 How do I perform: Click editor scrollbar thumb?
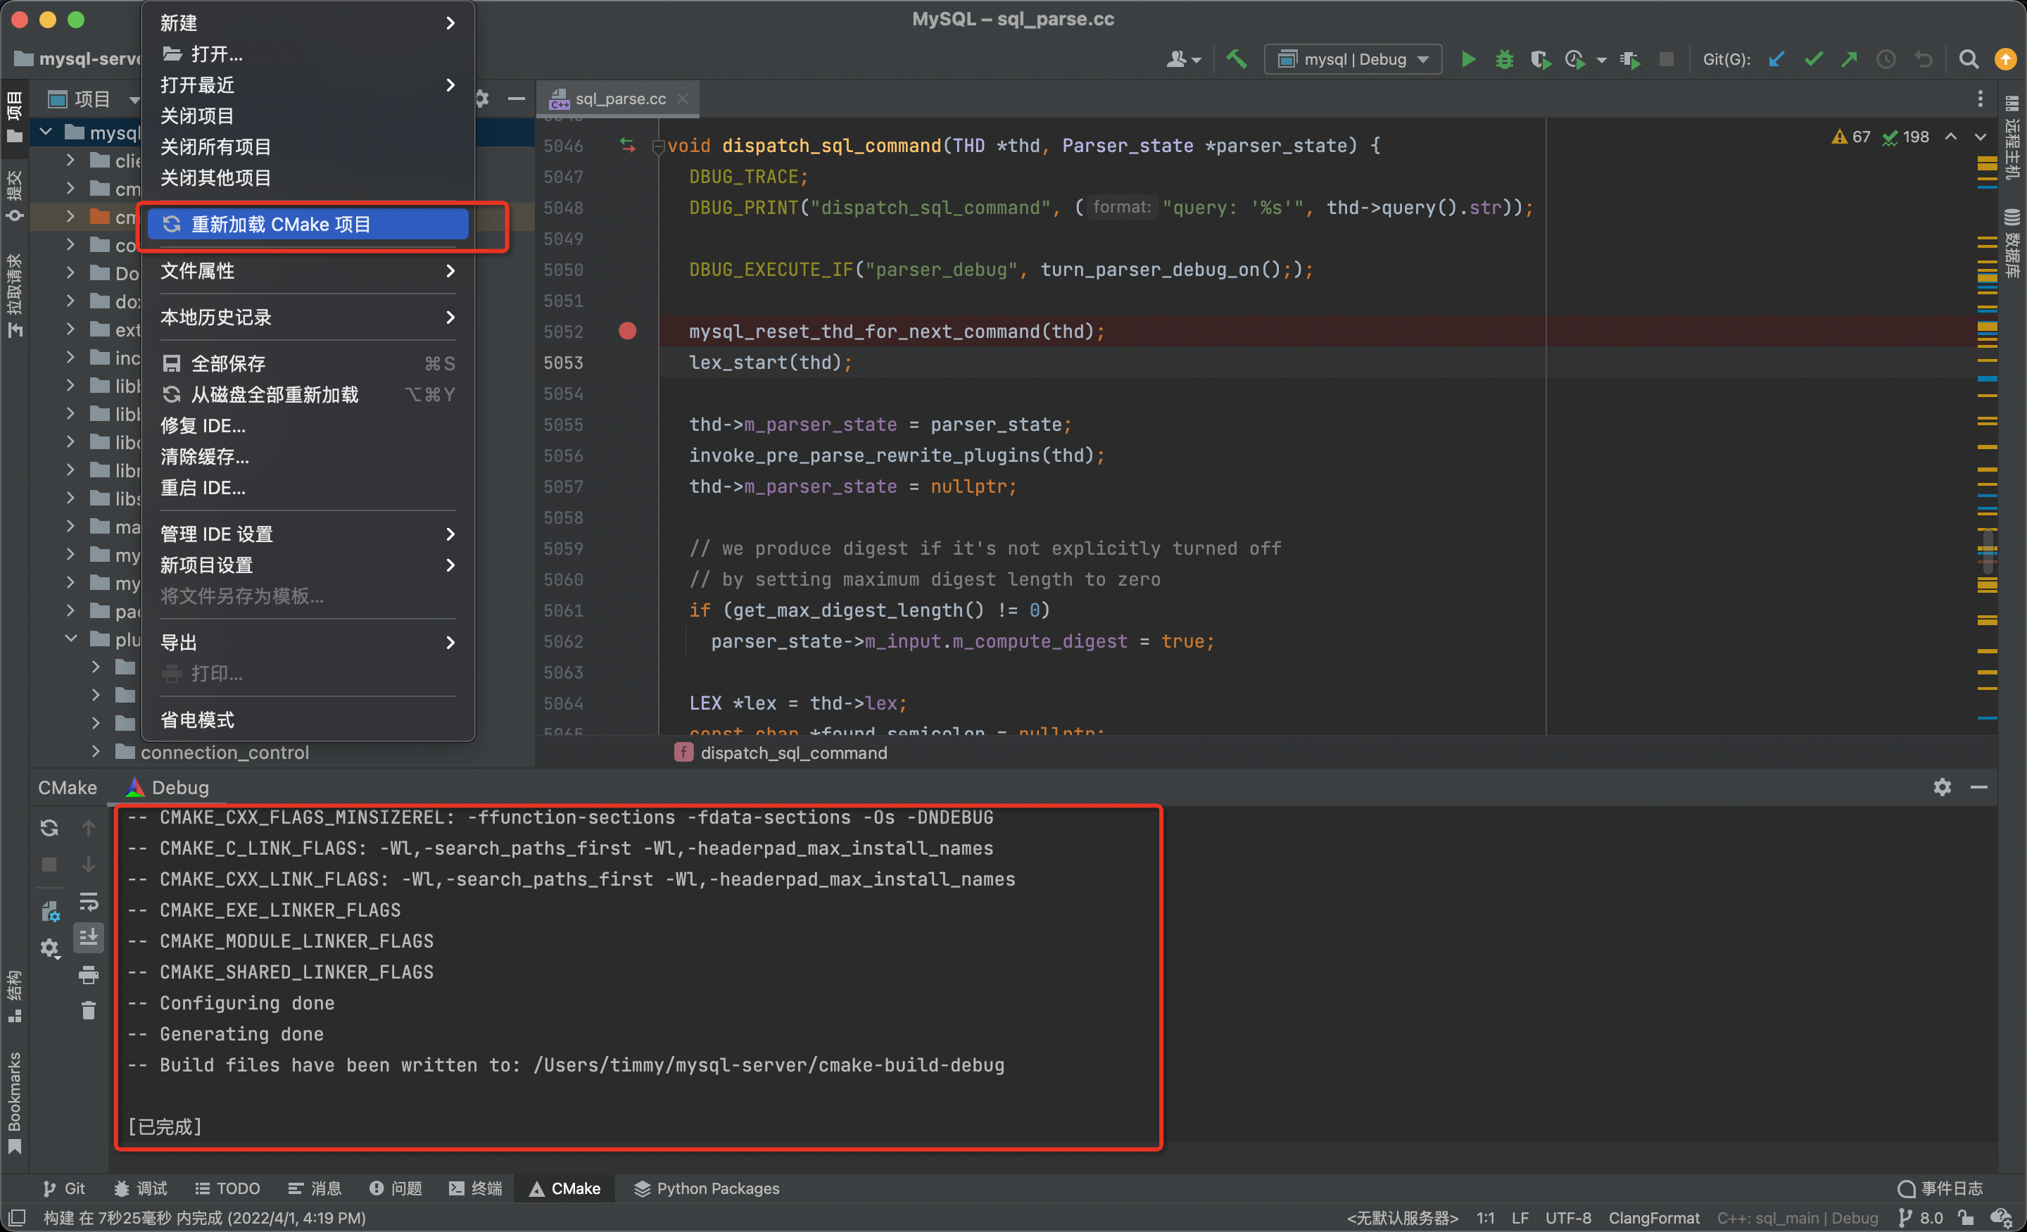point(1987,551)
